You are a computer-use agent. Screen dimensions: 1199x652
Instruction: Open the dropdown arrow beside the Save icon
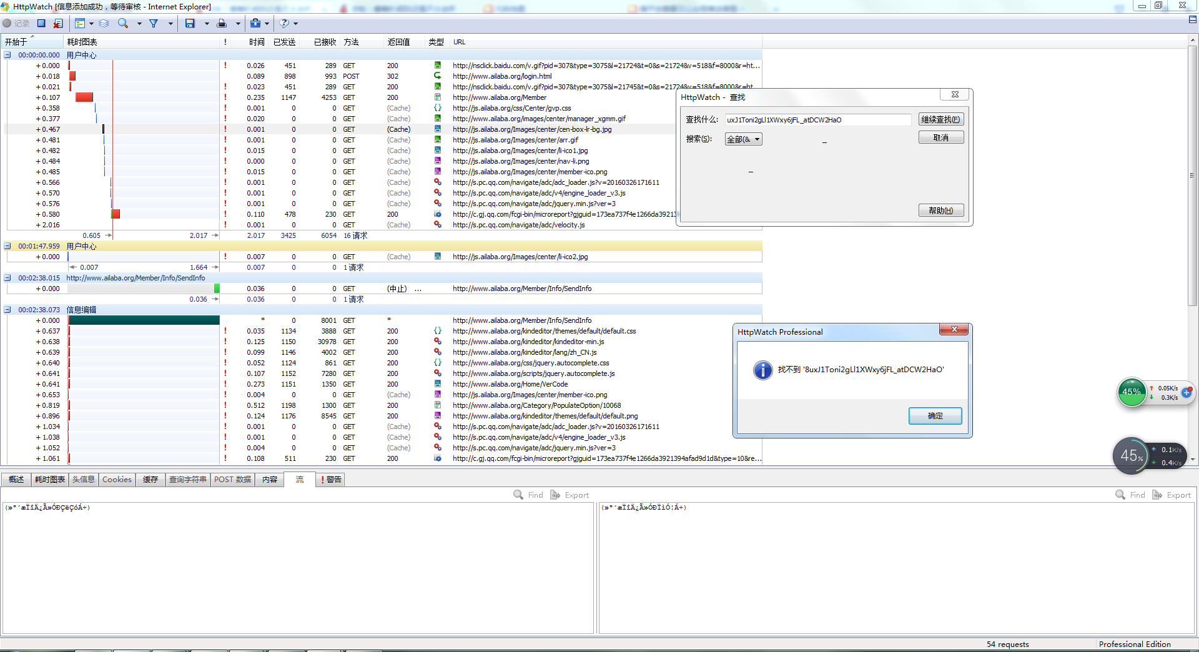(207, 24)
